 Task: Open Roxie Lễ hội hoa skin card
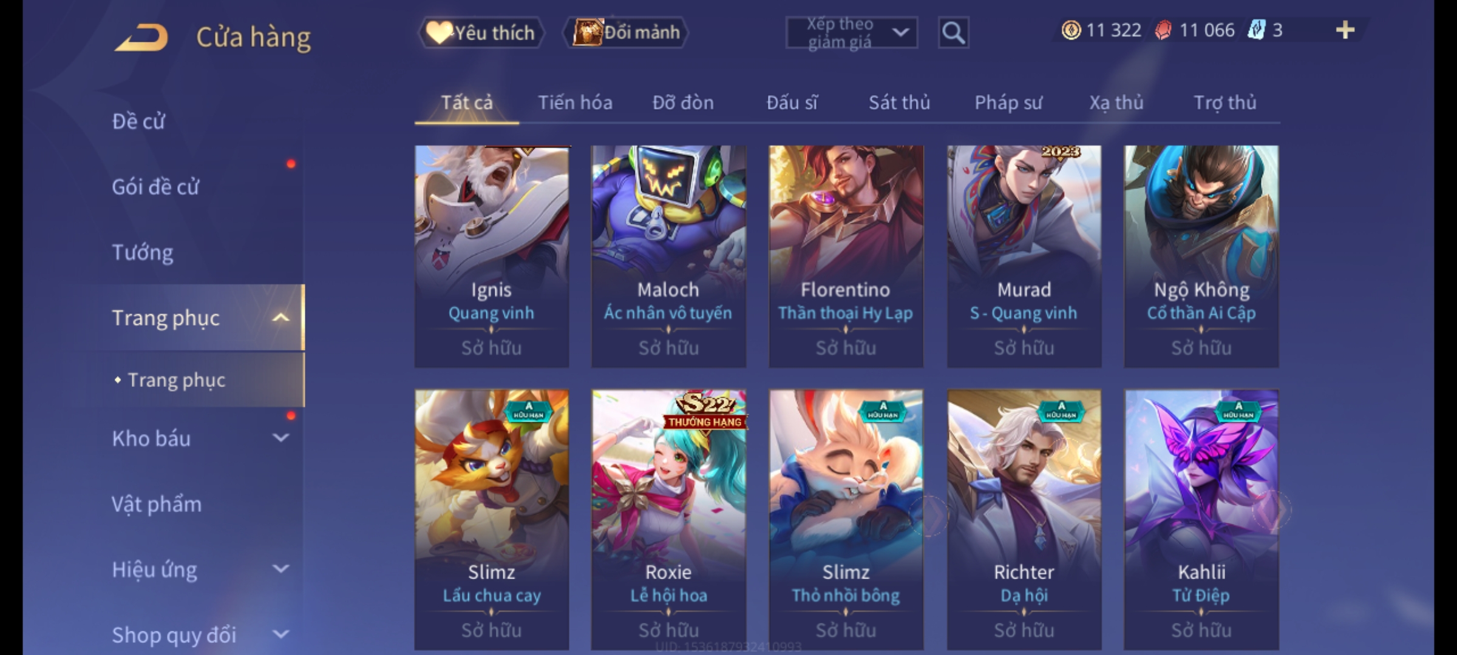click(668, 520)
